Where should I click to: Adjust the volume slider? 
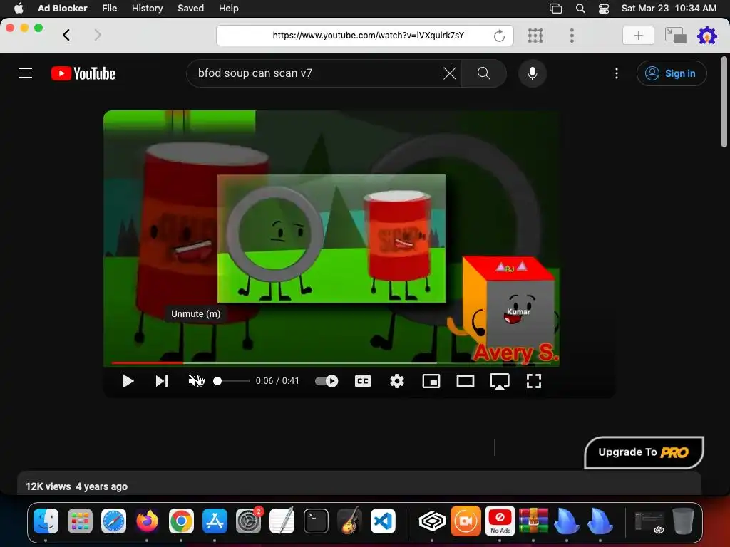pos(232,382)
